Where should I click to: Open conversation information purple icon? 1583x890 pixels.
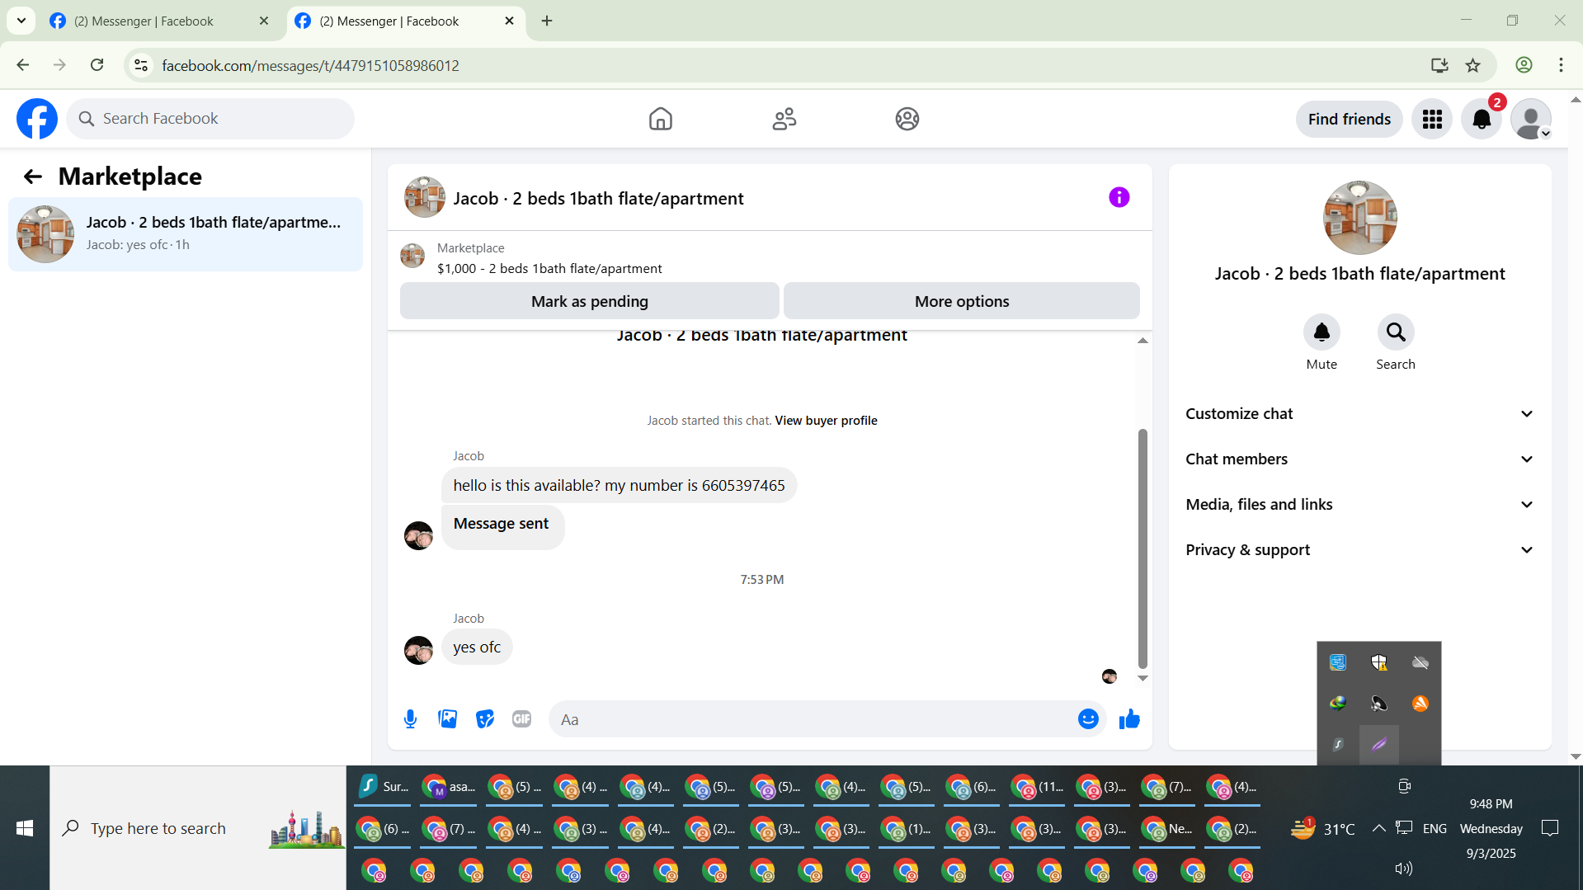click(x=1119, y=197)
